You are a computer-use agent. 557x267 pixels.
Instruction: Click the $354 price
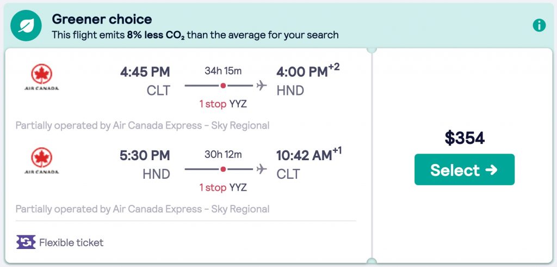click(x=465, y=138)
